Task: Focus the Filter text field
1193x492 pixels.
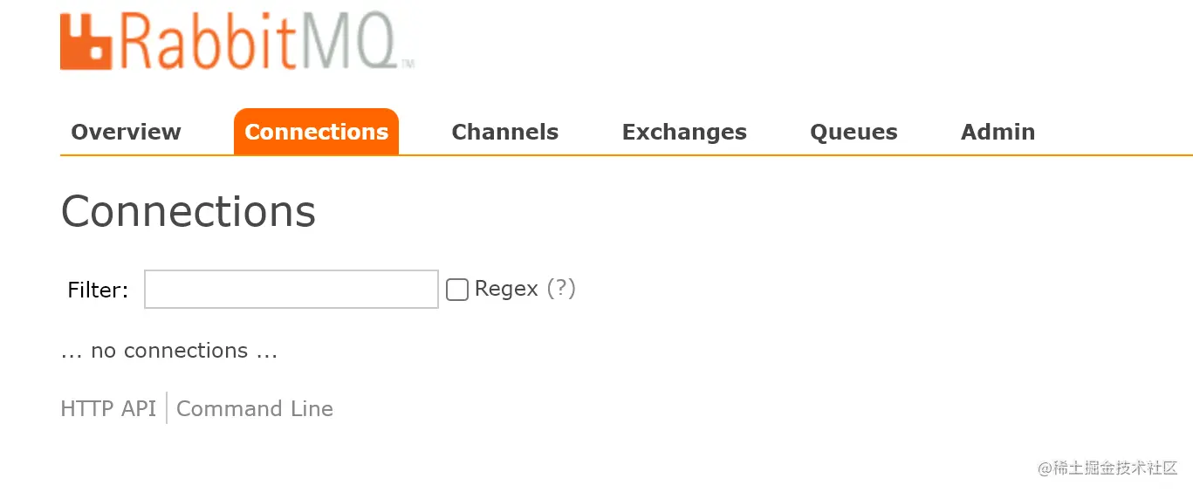Action: 291,290
